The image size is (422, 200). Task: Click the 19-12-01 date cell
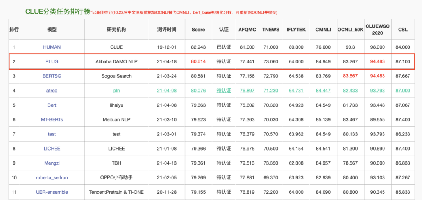click(x=166, y=47)
